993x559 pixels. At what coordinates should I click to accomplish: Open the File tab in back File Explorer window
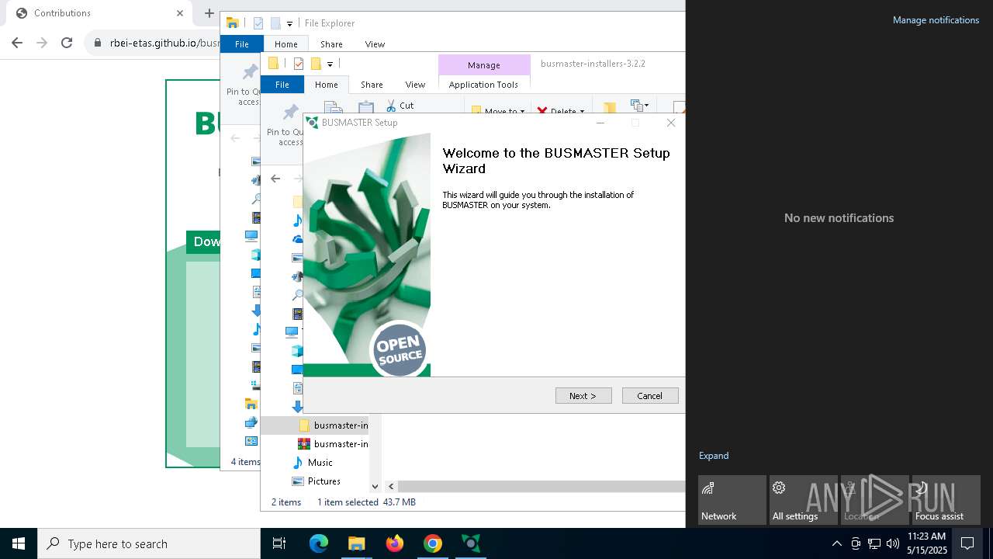242,44
